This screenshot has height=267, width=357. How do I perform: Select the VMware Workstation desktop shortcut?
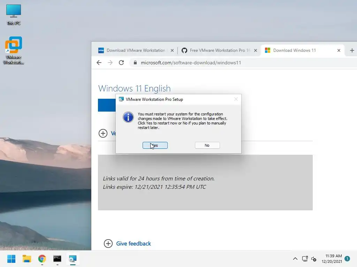click(x=14, y=50)
